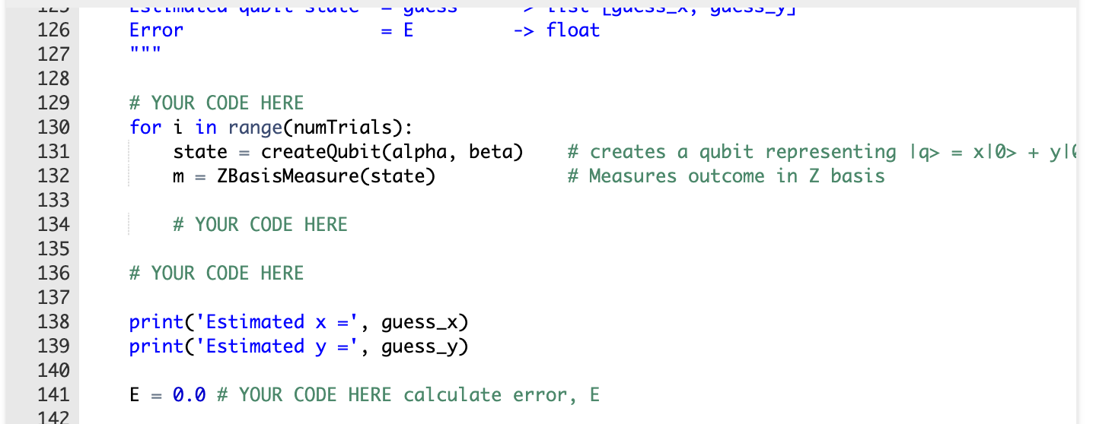Click line number 136 in the gutter
This screenshot has height=424, width=1096.
point(53,273)
